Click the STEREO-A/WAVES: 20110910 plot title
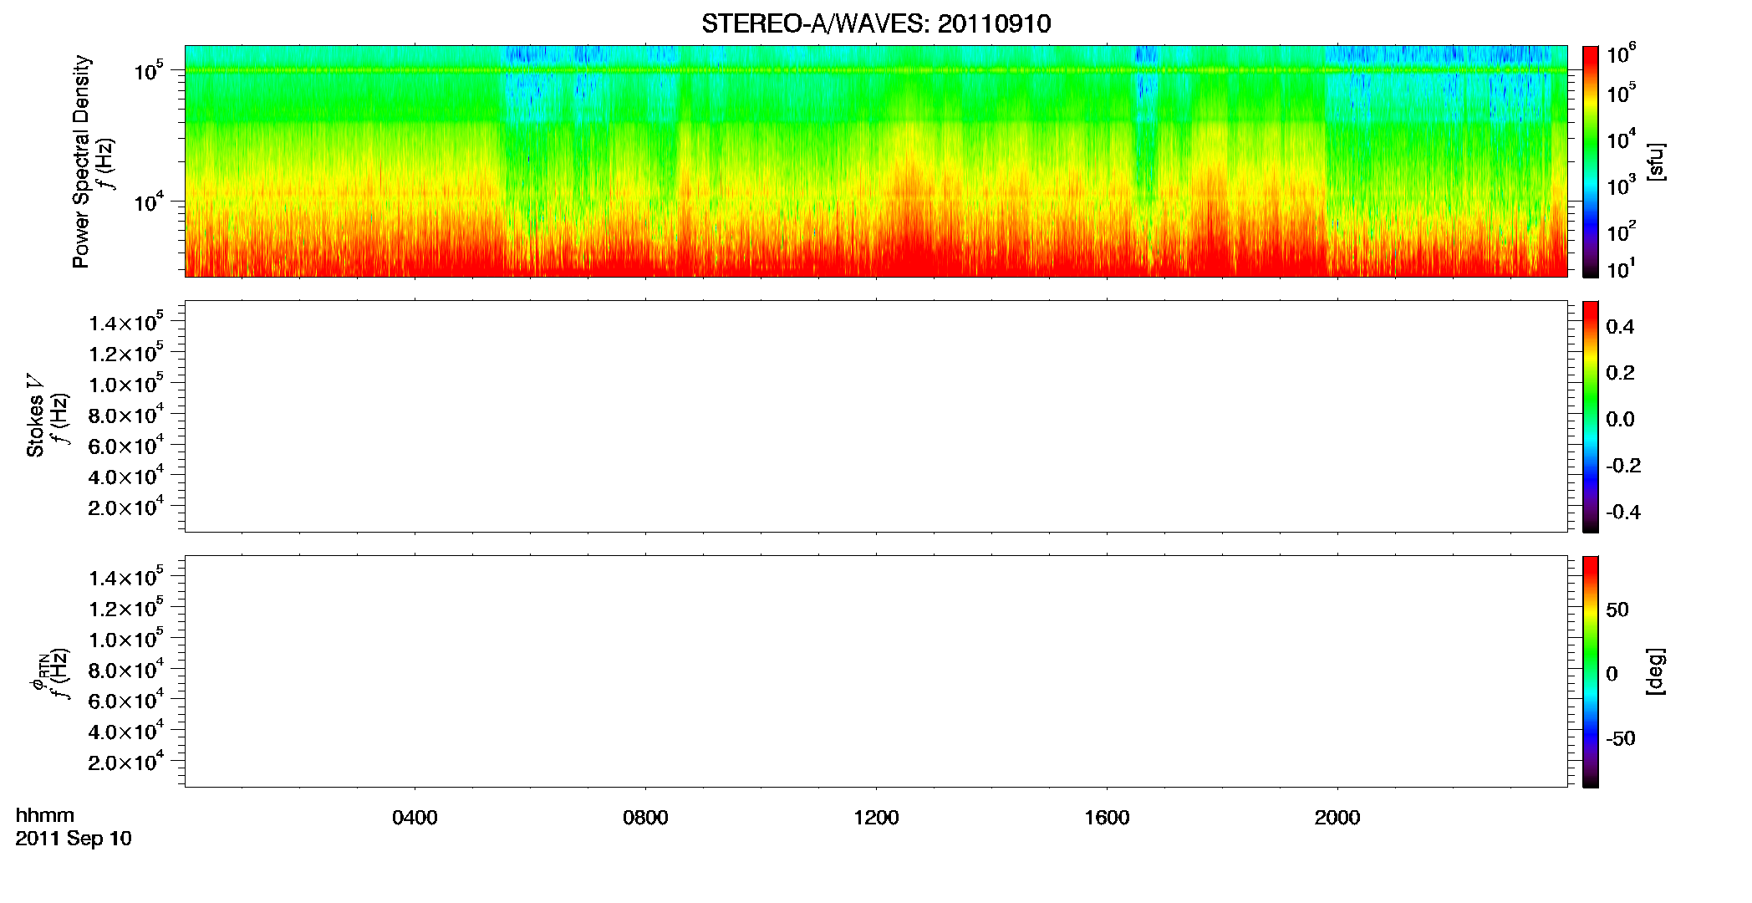 click(x=876, y=23)
